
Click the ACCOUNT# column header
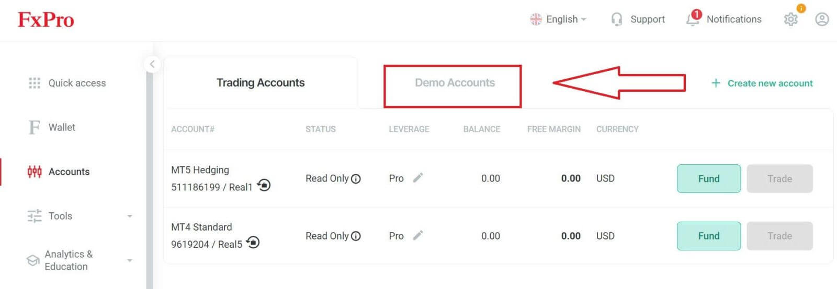[193, 129]
